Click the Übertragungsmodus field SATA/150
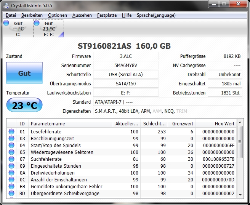This screenshot has height=205, width=250. pos(126,84)
